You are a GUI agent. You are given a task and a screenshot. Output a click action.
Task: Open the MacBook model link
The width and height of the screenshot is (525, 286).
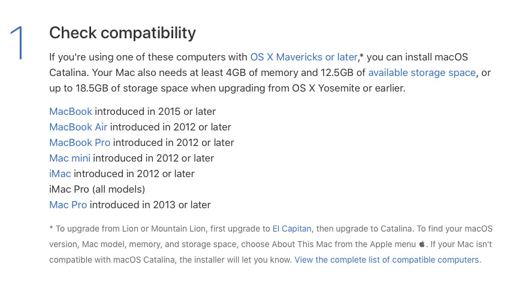point(71,112)
